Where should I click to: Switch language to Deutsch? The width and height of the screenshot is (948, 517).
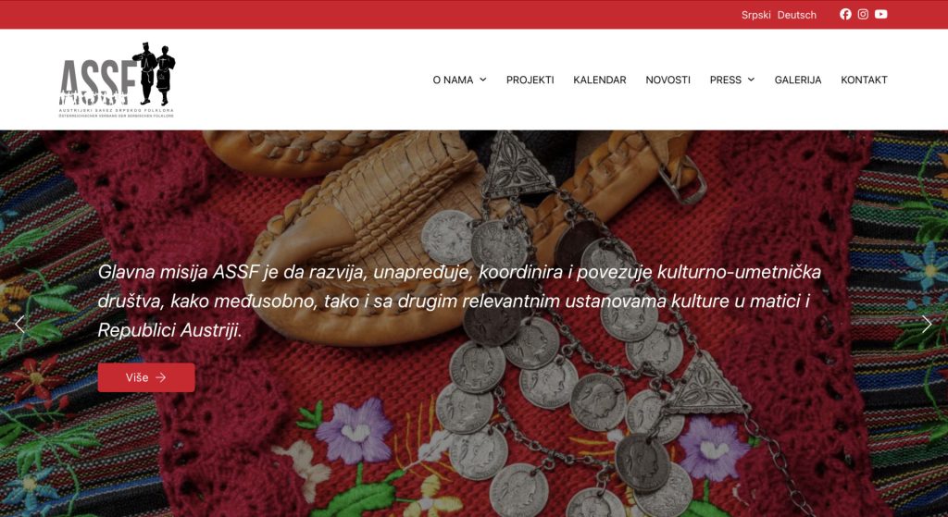point(797,15)
